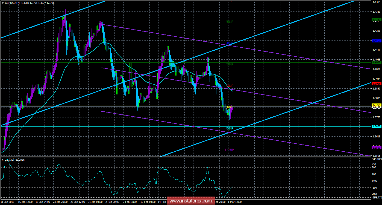Click the 1.3505 price axis label
The height and width of the screenshot is (205, 382).
point(376,155)
